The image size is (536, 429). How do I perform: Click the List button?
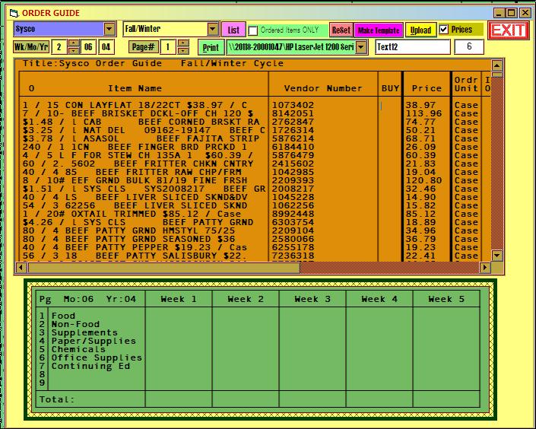click(x=233, y=30)
